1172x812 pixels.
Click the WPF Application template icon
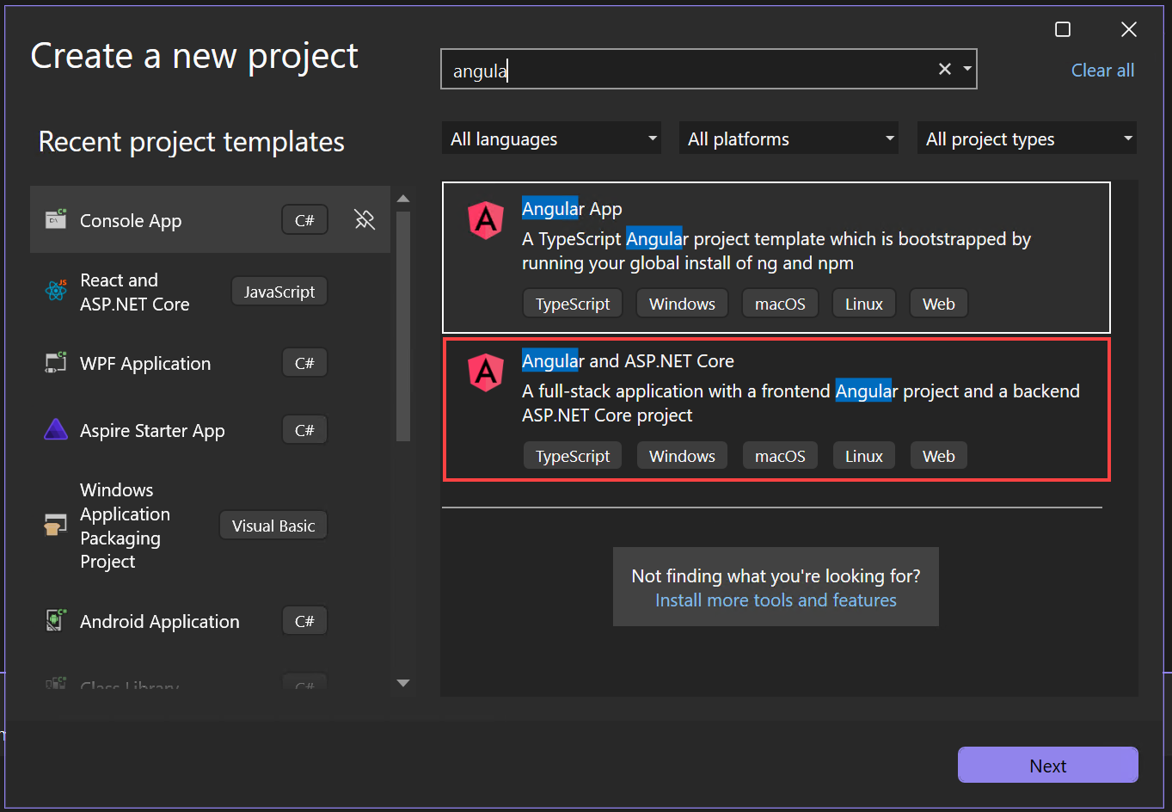[55, 362]
